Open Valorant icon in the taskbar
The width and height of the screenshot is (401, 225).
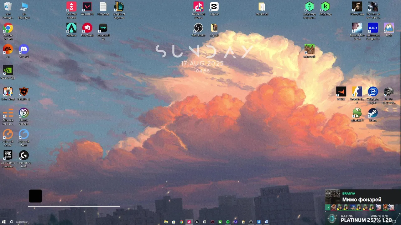(212, 222)
